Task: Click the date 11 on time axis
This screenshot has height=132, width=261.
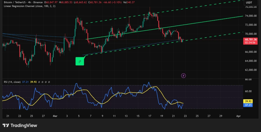Action: (x=114, y=116)
